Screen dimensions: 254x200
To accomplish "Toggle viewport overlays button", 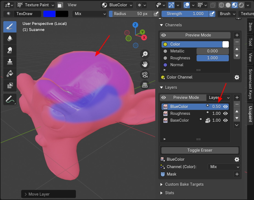I will (187, 5).
